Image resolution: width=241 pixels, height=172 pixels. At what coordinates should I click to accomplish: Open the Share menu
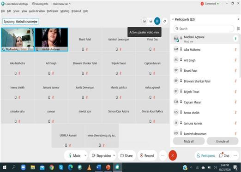tap(16, 11)
